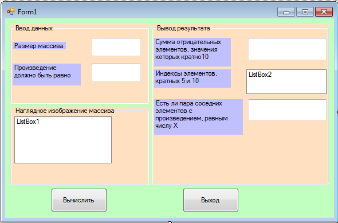Select the ListBox2 list

coord(286,81)
